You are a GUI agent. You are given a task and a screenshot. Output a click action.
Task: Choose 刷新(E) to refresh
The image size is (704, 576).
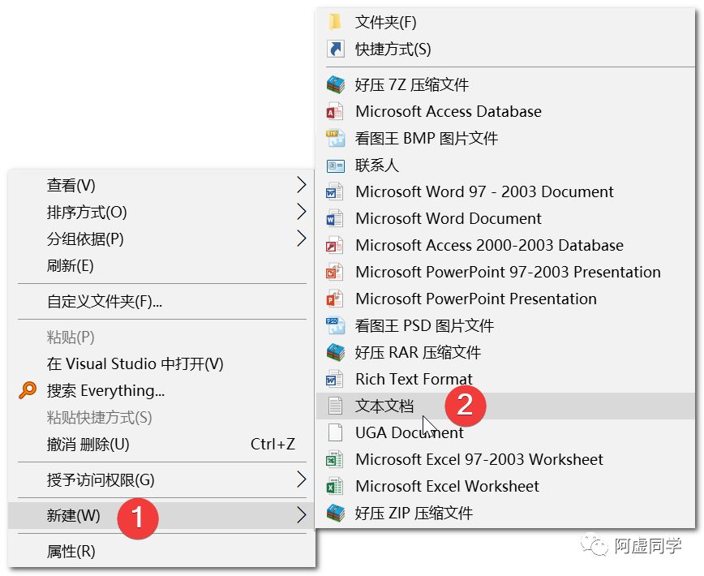point(161,266)
